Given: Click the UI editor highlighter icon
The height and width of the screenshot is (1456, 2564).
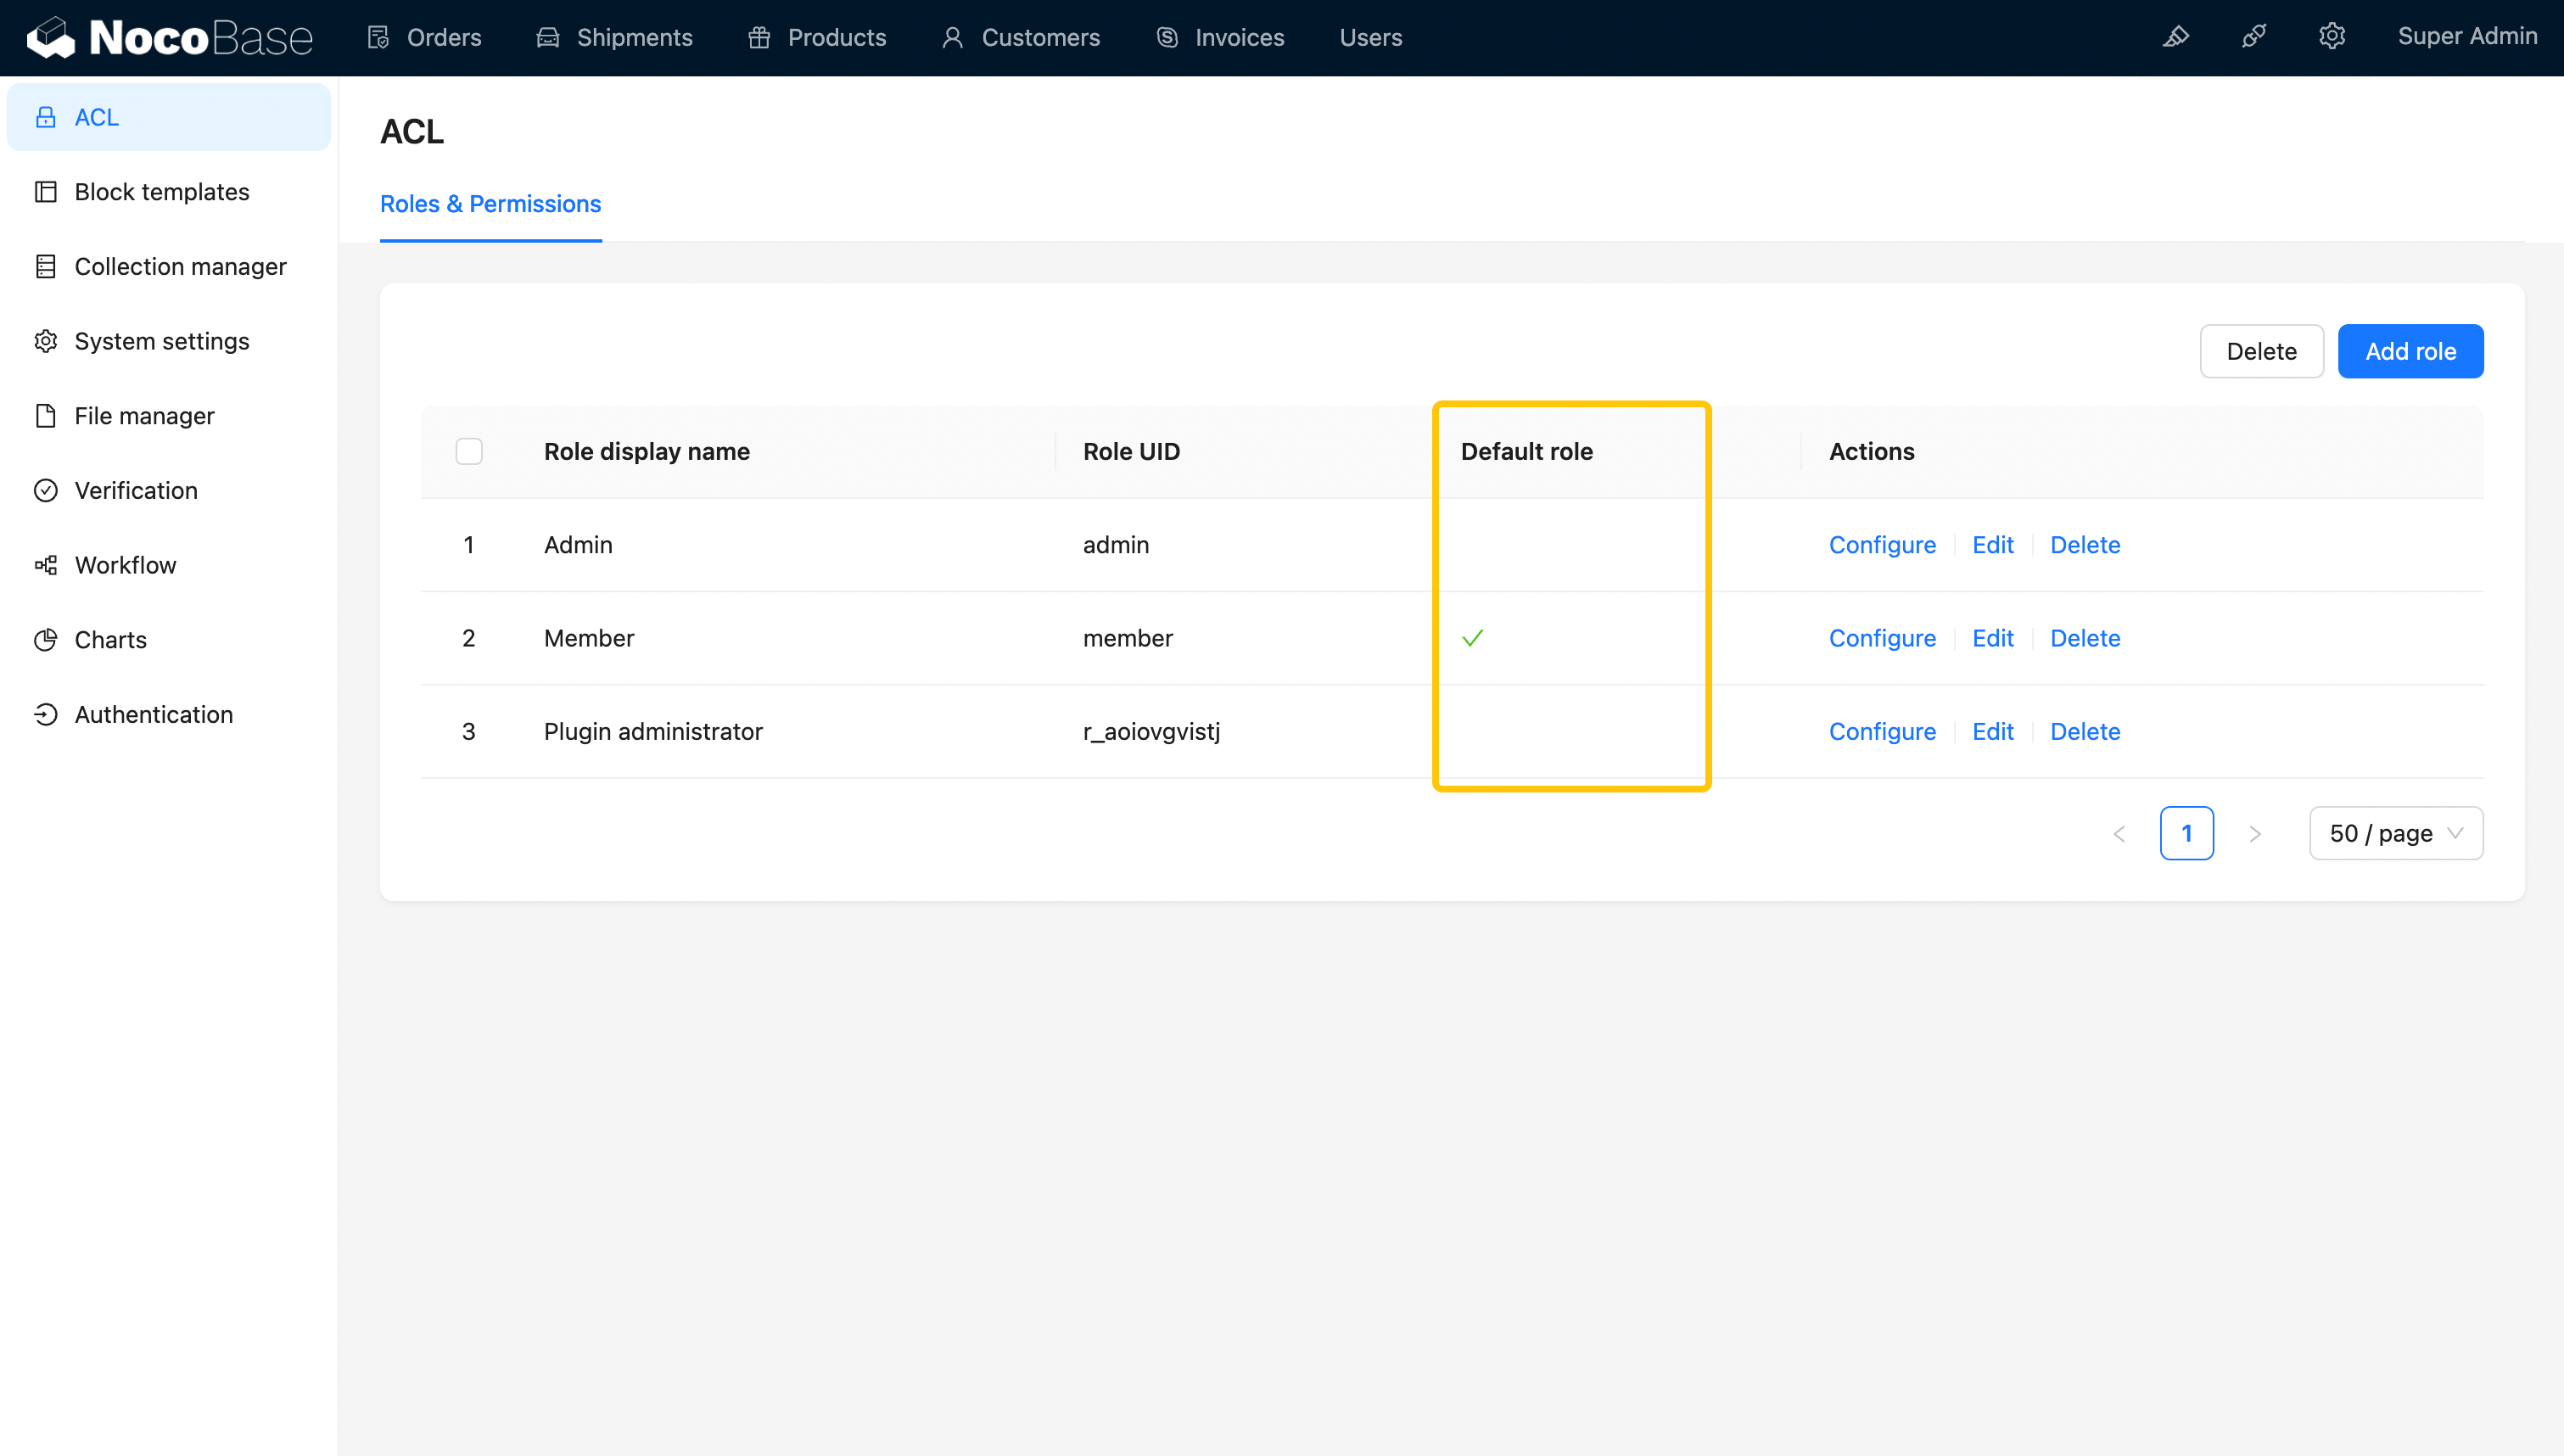Looking at the screenshot, I should point(2176,37).
